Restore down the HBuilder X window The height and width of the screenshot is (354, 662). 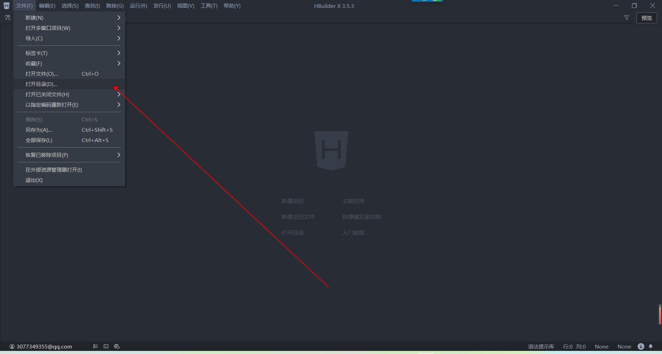pos(634,6)
